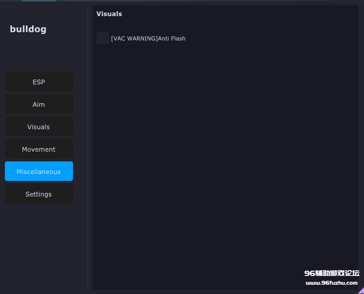
Task: Open the Settings tab
Action: 39,194
